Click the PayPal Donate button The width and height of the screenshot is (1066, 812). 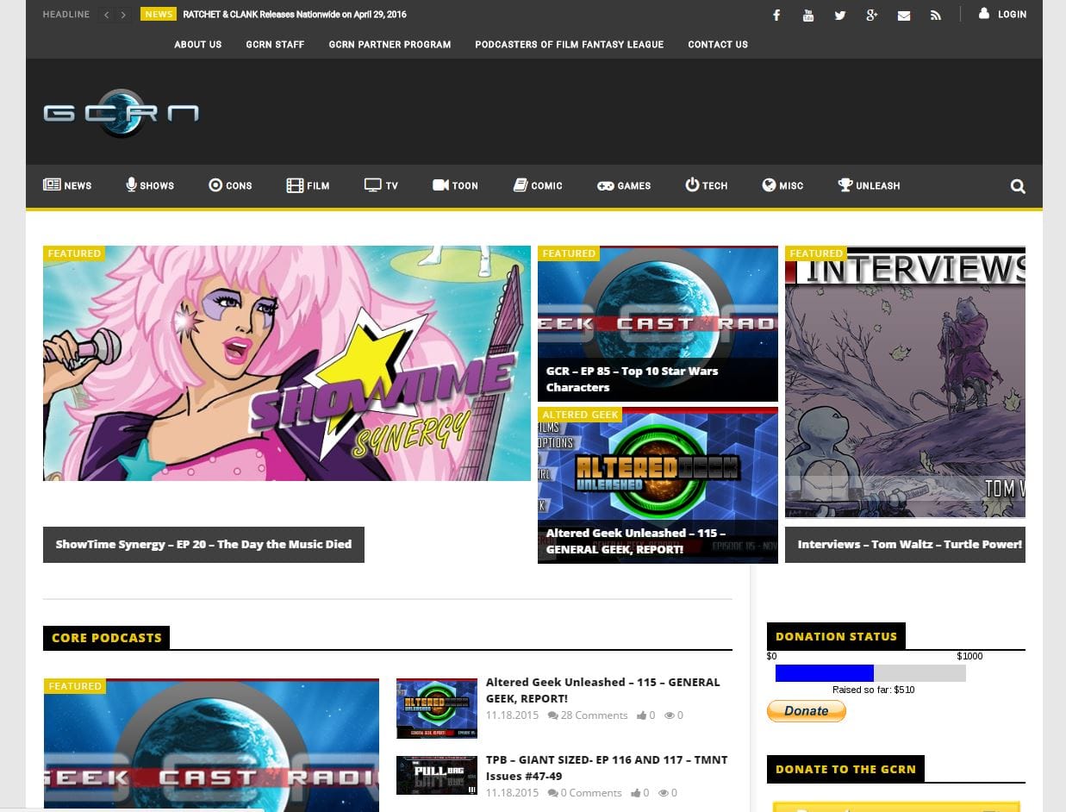pyautogui.click(x=807, y=711)
